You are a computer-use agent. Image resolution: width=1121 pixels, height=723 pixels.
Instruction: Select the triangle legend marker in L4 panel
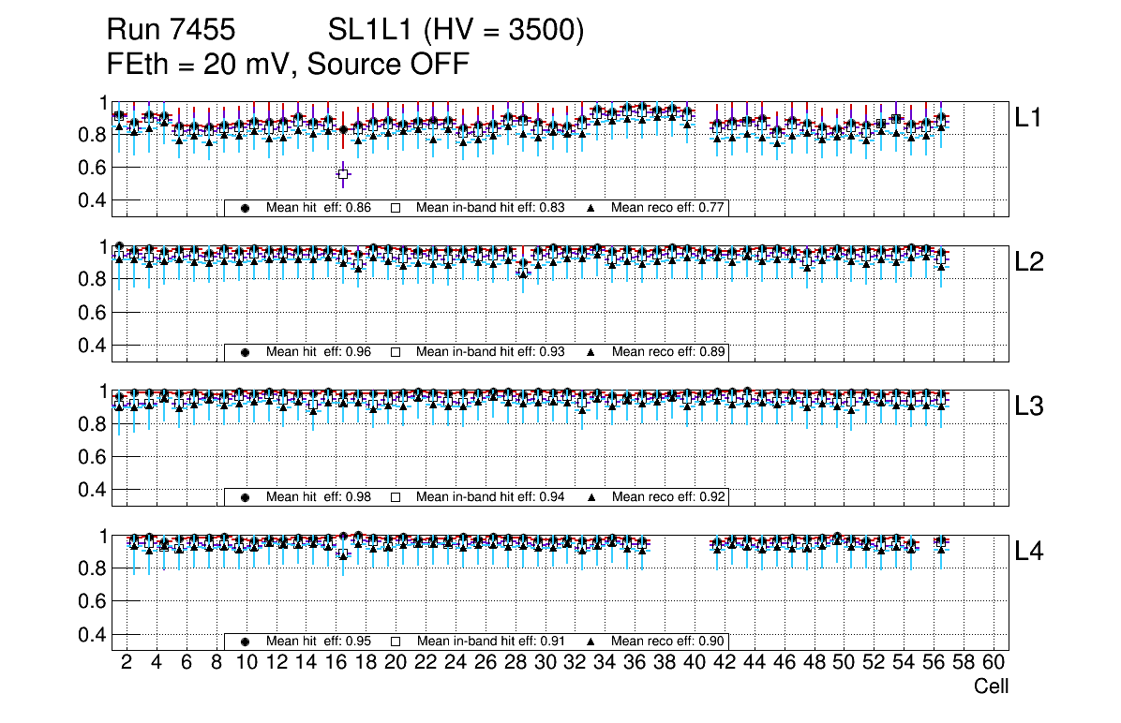(x=591, y=642)
